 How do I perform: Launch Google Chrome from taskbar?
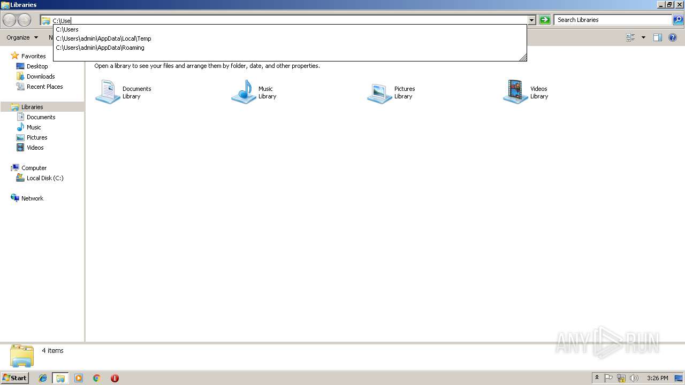(x=97, y=378)
